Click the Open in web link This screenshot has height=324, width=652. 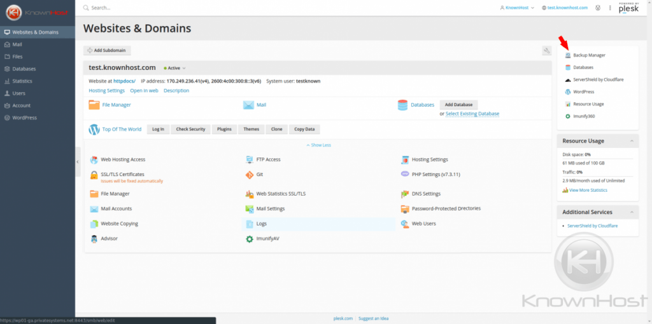coord(144,90)
